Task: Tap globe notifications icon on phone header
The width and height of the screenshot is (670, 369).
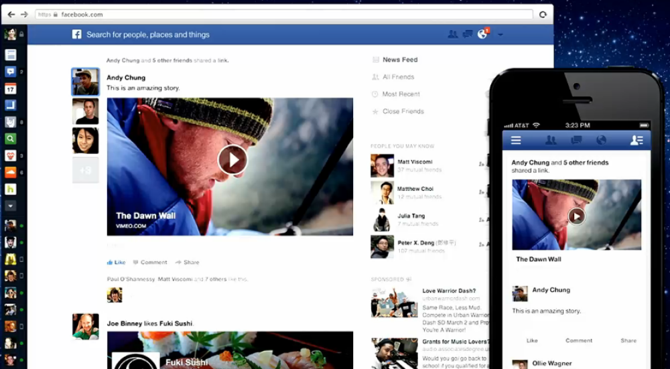Action: 601,140
